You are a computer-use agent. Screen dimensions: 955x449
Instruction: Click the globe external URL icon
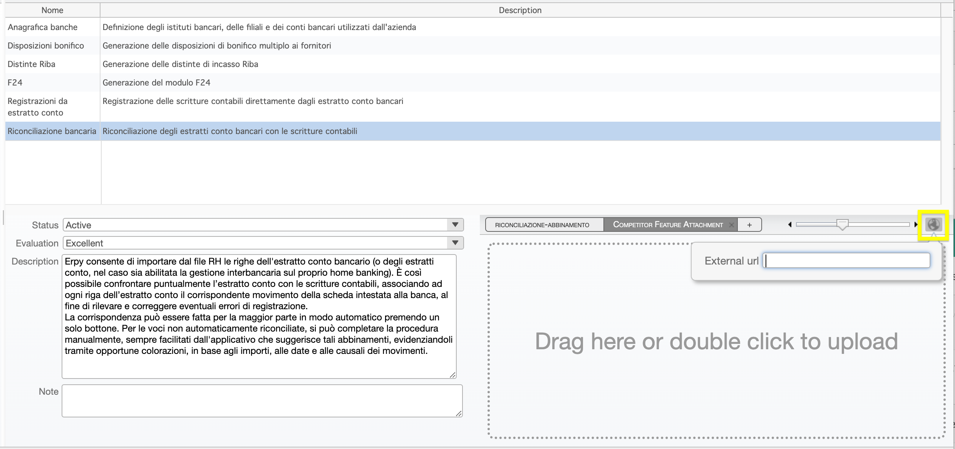(933, 224)
